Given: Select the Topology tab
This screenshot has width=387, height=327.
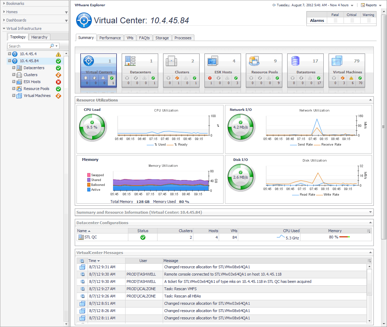Looking at the screenshot, I should tap(18, 37).
